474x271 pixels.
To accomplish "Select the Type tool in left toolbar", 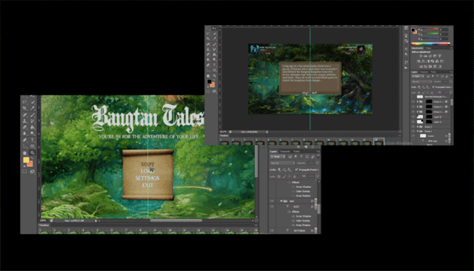I will click(33, 140).
